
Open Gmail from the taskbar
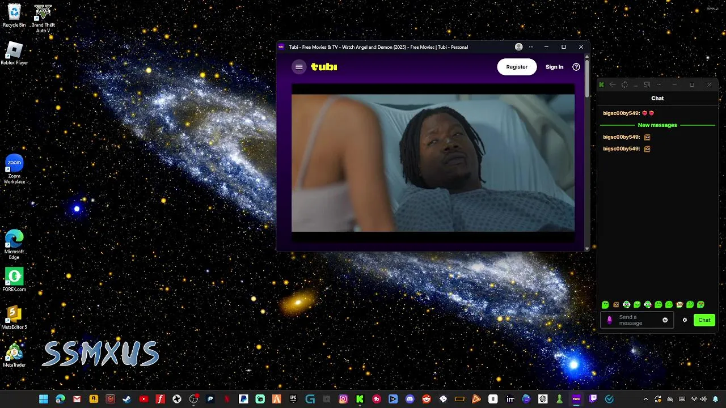[77, 399]
